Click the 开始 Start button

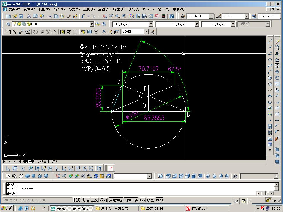click(x=7, y=208)
